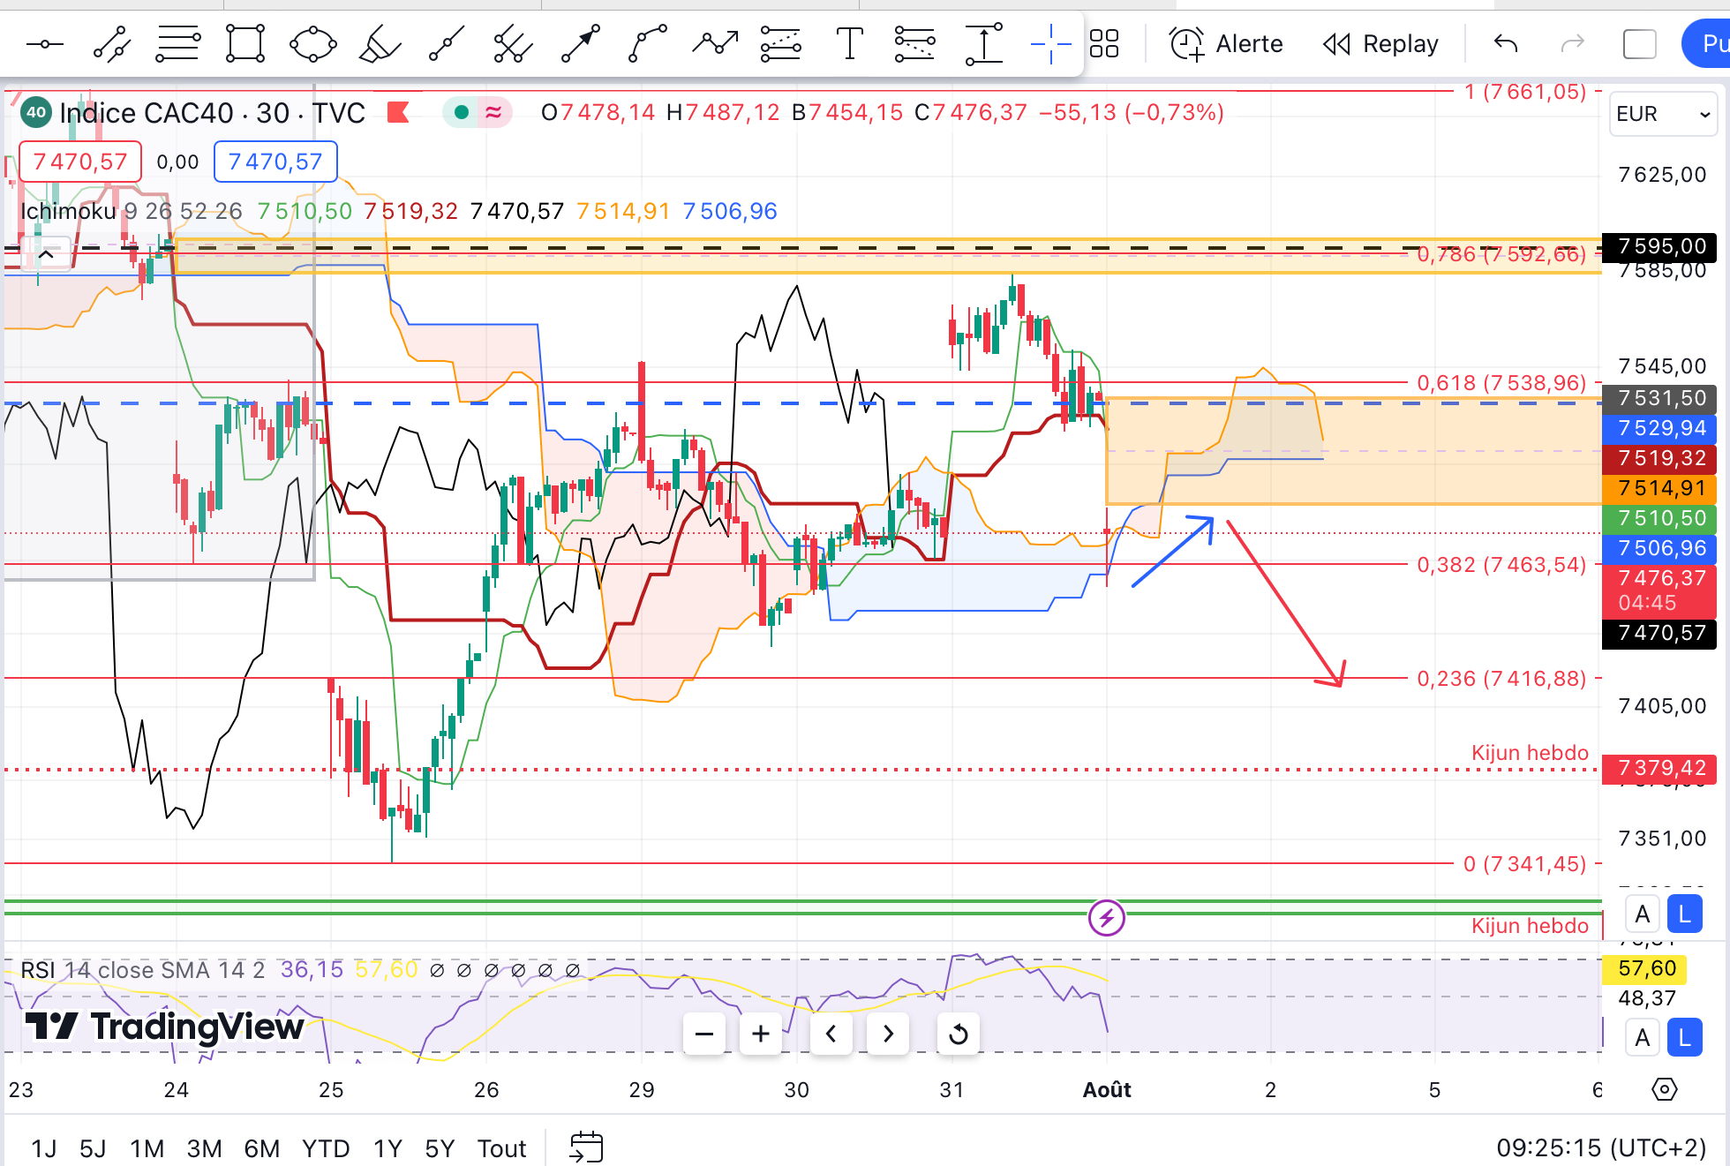Click the Alerte button
This screenshot has height=1166, width=1730.
click(1227, 43)
